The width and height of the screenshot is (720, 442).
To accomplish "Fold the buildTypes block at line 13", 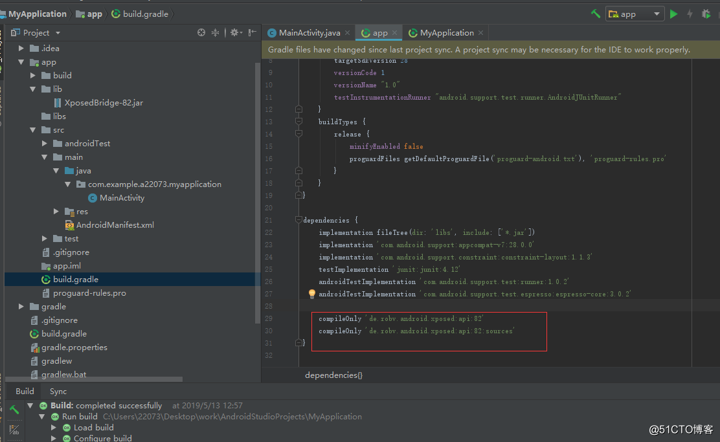I will point(298,122).
